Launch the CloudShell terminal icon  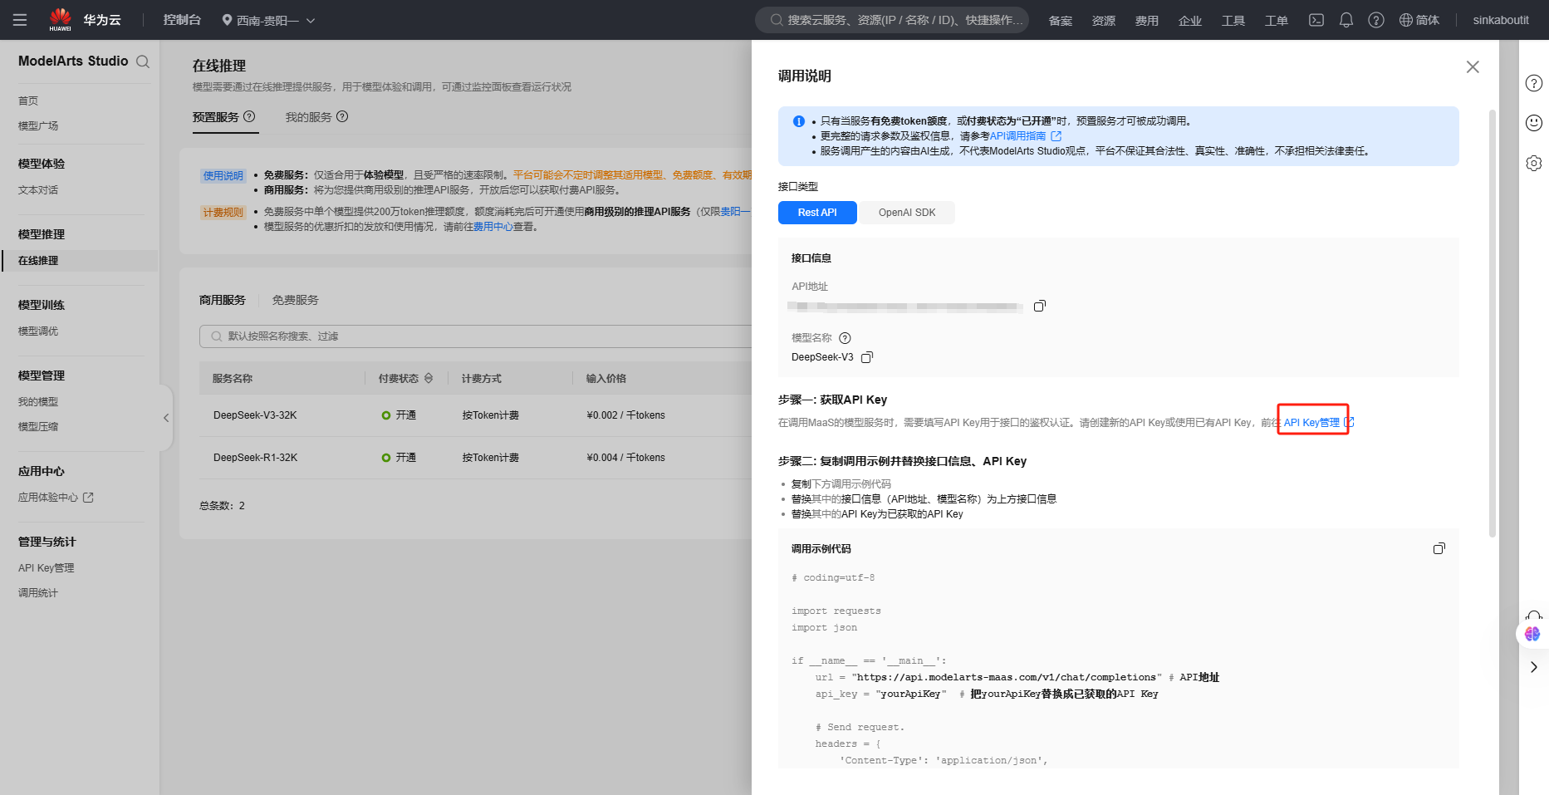[1316, 20]
